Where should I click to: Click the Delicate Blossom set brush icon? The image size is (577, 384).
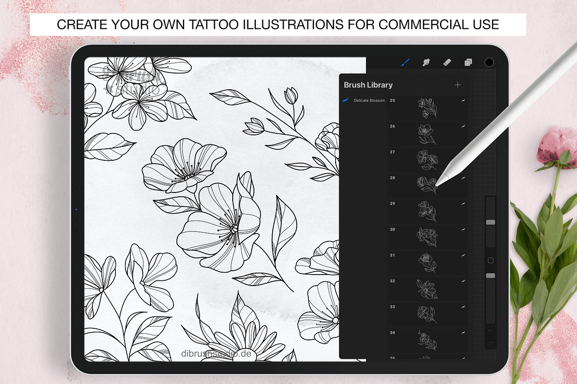point(345,100)
